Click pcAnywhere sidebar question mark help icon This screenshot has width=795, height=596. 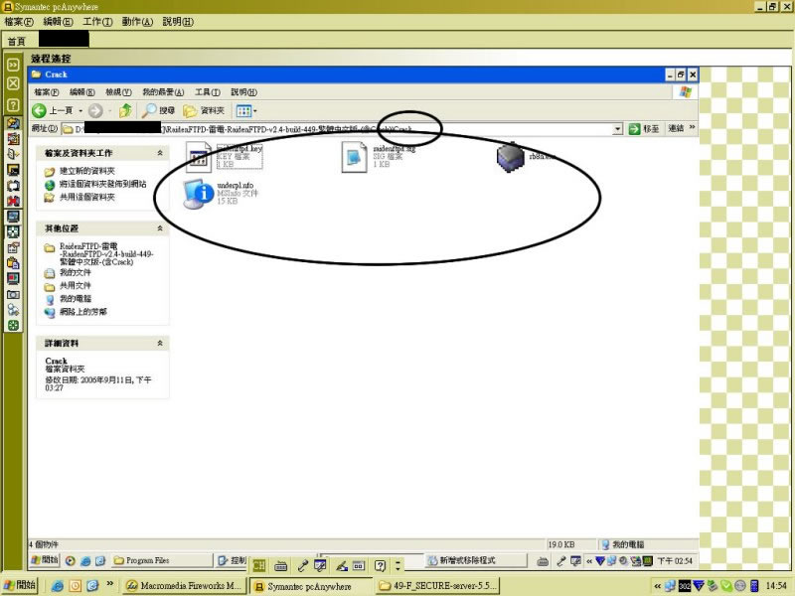click(13, 105)
